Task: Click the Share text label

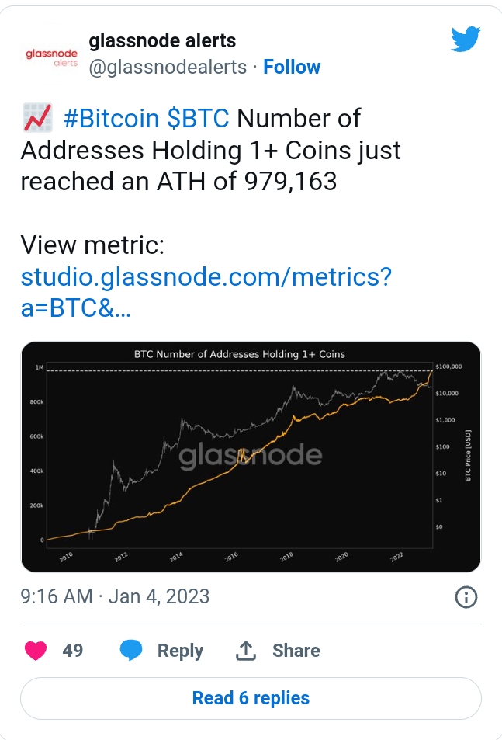Action: 296,651
